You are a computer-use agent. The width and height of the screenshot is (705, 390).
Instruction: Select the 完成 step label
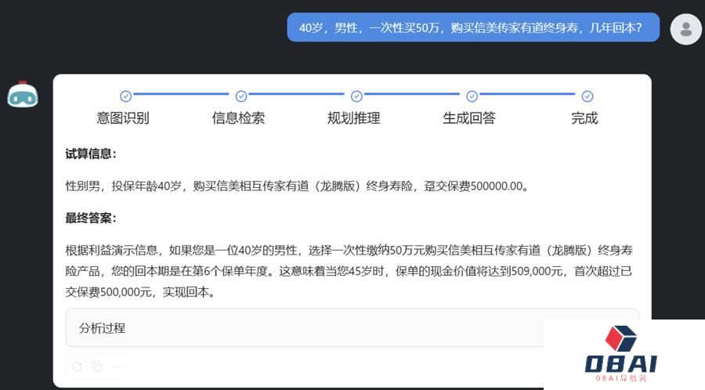point(584,118)
